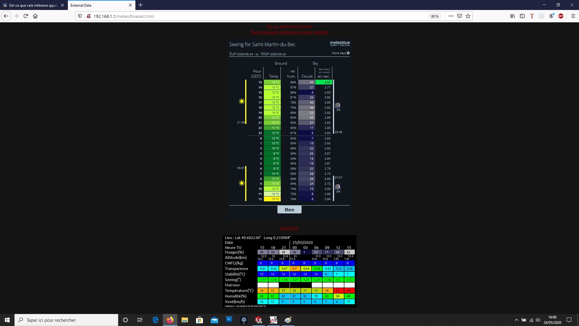579x326 pixels.
Task: Open the Firefox library icon
Action: tap(513, 16)
